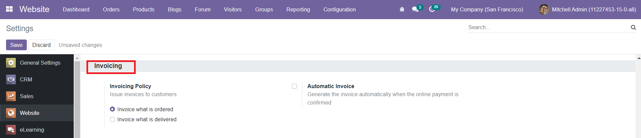Screen dimensions: 641x138
Task: Expand the Configuration menu
Action: (x=339, y=9)
